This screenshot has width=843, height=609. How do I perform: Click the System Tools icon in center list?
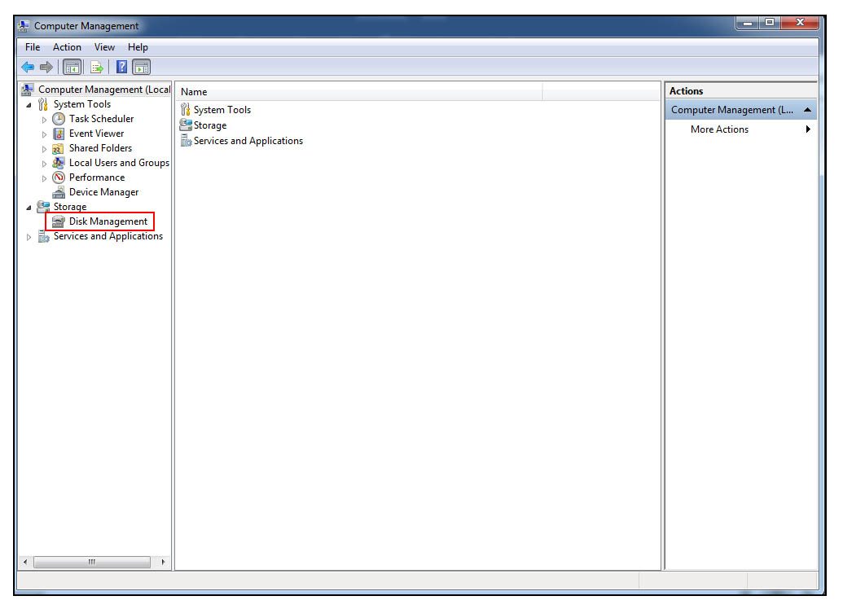[186, 110]
